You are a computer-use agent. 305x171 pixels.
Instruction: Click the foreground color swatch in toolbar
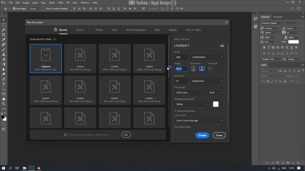click(x=2, y=117)
